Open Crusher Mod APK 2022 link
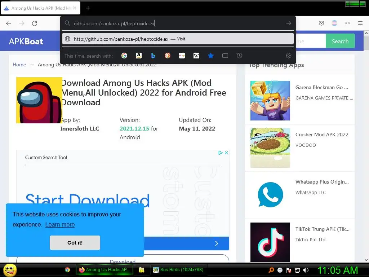369x277 pixels. 322,135
